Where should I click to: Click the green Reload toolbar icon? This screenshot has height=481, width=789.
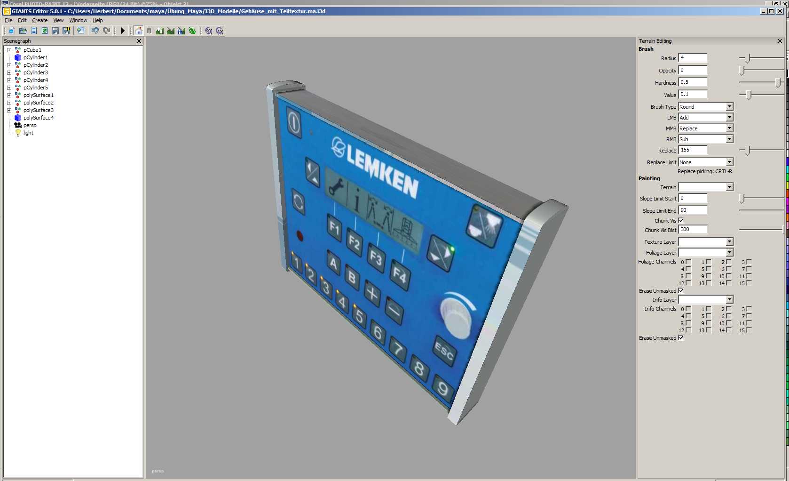(45, 31)
